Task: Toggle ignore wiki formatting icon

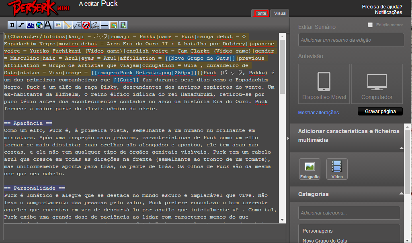Action: pos(86,25)
